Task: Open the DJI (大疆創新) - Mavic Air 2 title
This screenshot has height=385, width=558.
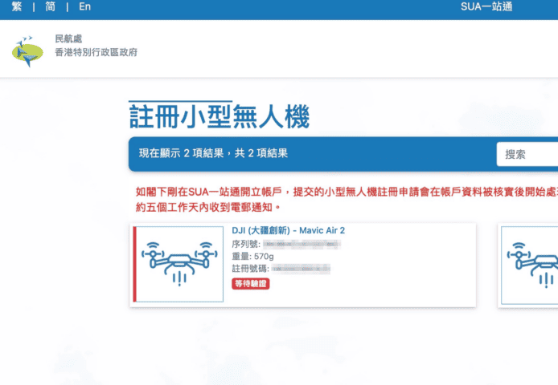Action: (x=288, y=231)
